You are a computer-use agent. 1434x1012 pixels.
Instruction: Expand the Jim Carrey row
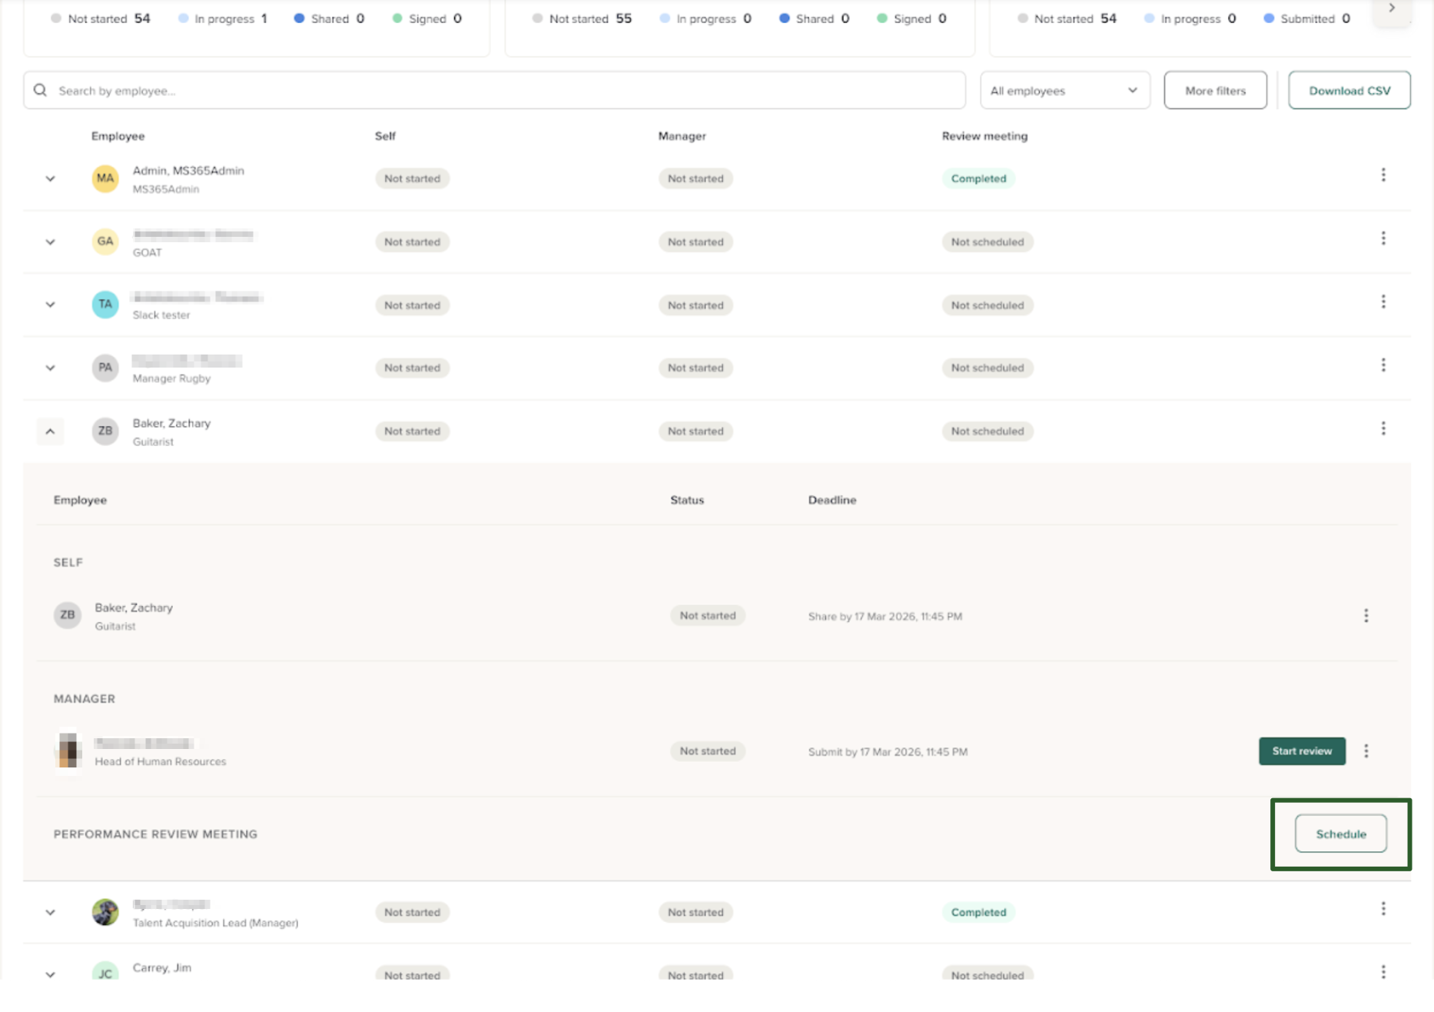(x=50, y=974)
